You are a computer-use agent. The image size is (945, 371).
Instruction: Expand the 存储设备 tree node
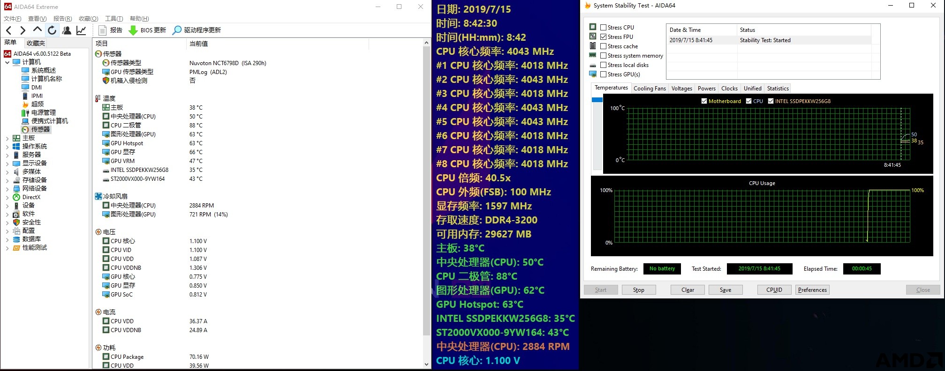[7, 180]
